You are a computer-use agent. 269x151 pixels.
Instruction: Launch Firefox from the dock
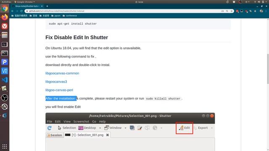pyautogui.click(x=5, y=17)
